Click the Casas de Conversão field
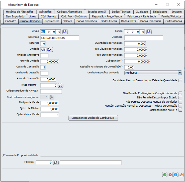185x182 pixels. (x=43, y=67)
